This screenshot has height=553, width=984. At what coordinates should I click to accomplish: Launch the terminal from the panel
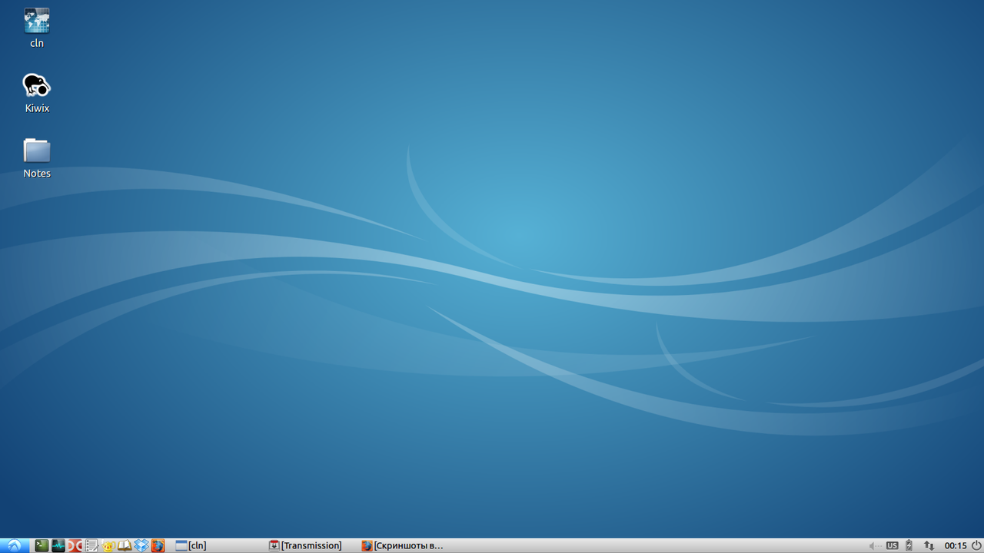[42, 545]
